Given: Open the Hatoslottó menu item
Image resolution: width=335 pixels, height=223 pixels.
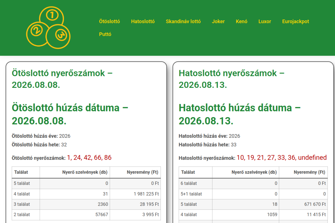Looking at the screenshot, I should [x=143, y=21].
